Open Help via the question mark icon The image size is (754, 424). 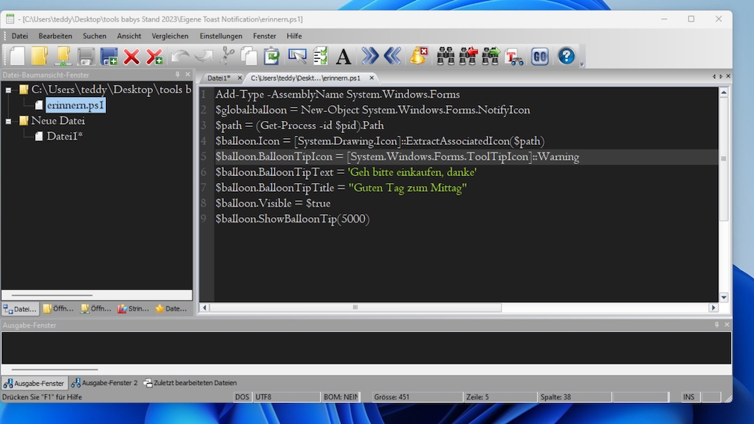pos(567,56)
